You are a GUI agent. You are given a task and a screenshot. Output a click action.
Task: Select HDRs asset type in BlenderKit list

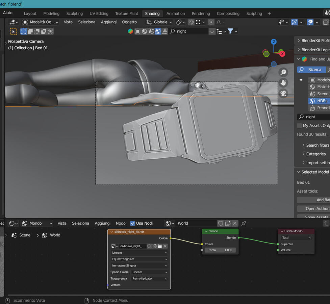tap(319, 101)
